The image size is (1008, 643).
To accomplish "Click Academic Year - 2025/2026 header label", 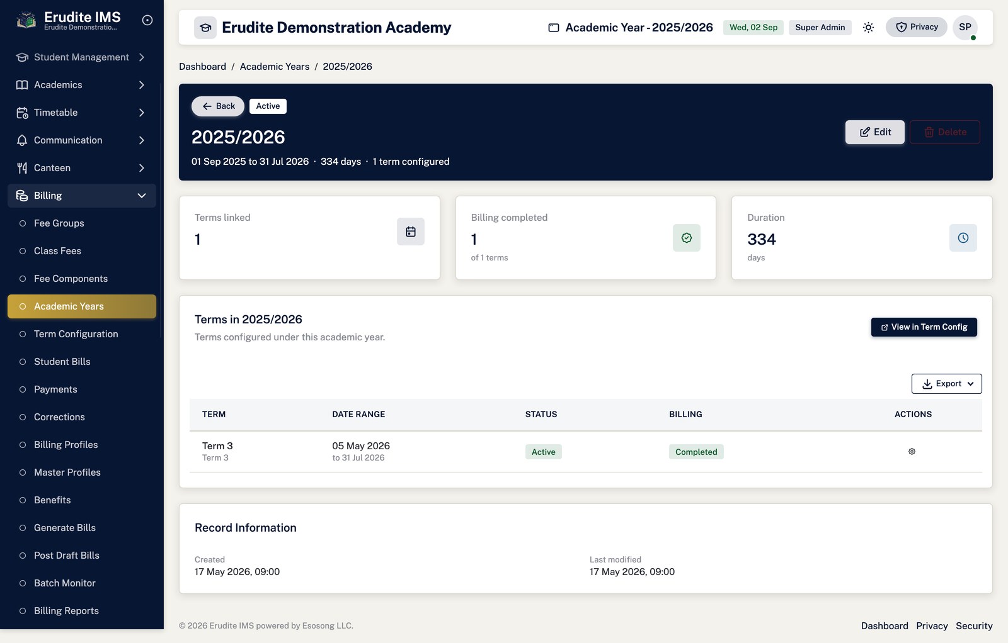I will click(639, 28).
